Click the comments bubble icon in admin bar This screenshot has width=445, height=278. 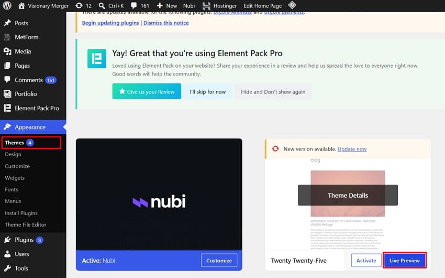click(133, 6)
